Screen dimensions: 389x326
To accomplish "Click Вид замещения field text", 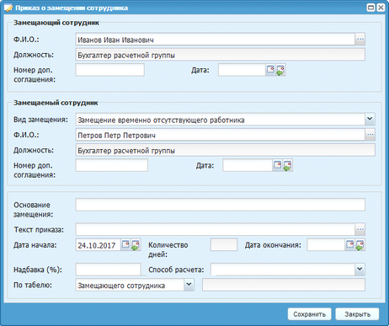I will tap(161, 120).
